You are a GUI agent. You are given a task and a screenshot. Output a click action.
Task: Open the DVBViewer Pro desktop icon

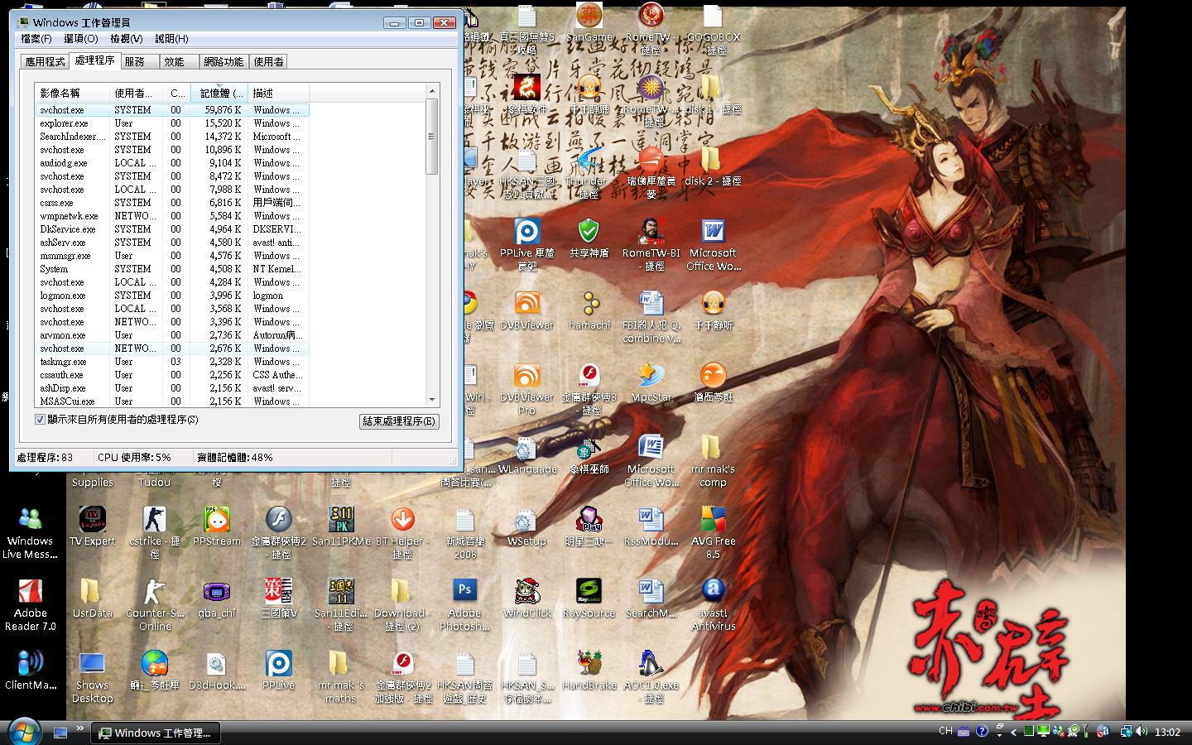pos(526,388)
